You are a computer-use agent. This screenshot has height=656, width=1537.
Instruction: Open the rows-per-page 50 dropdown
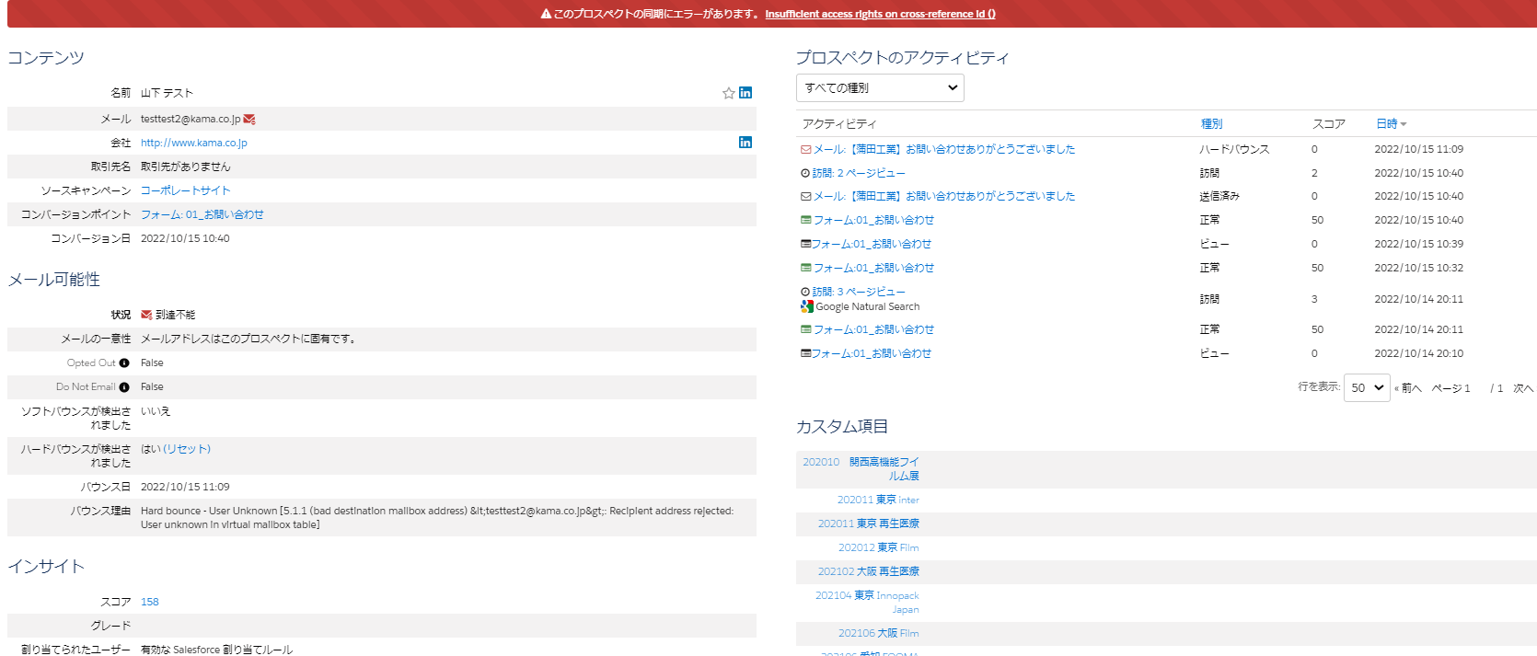1367,387
